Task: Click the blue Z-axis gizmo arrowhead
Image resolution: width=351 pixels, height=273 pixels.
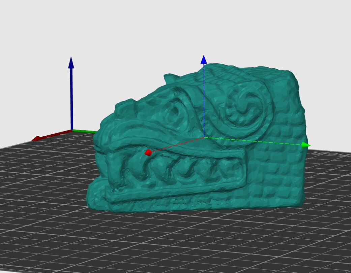Action: [x=204, y=60]
